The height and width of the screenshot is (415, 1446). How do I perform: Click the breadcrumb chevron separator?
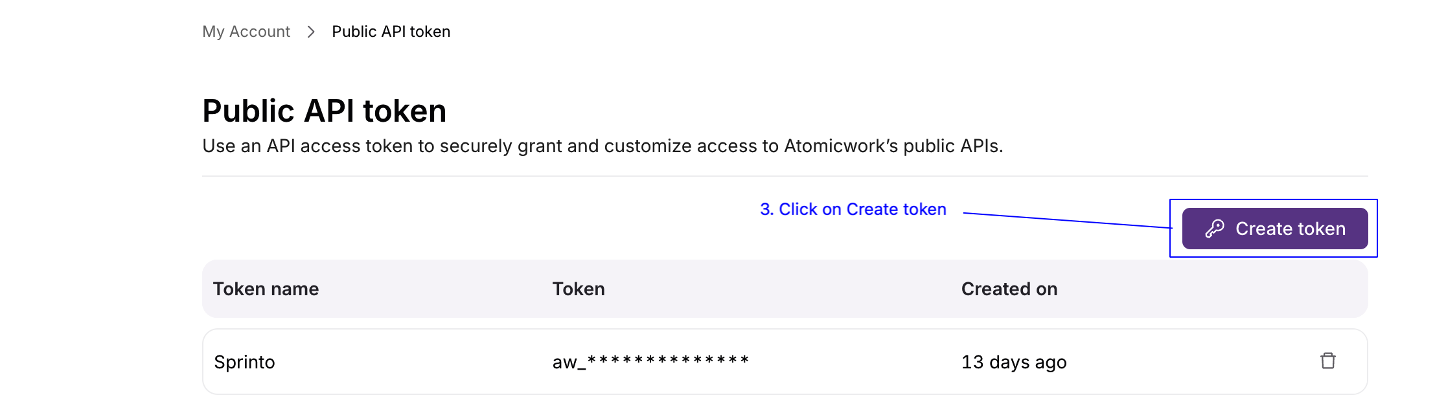(x=312, y=31)
